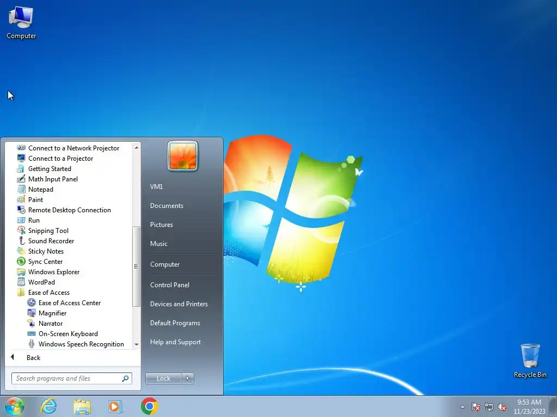The height and width of the screenshot is (417, 557).
Task: Collapse the Ease of Access folder
Action: point(44,292)
